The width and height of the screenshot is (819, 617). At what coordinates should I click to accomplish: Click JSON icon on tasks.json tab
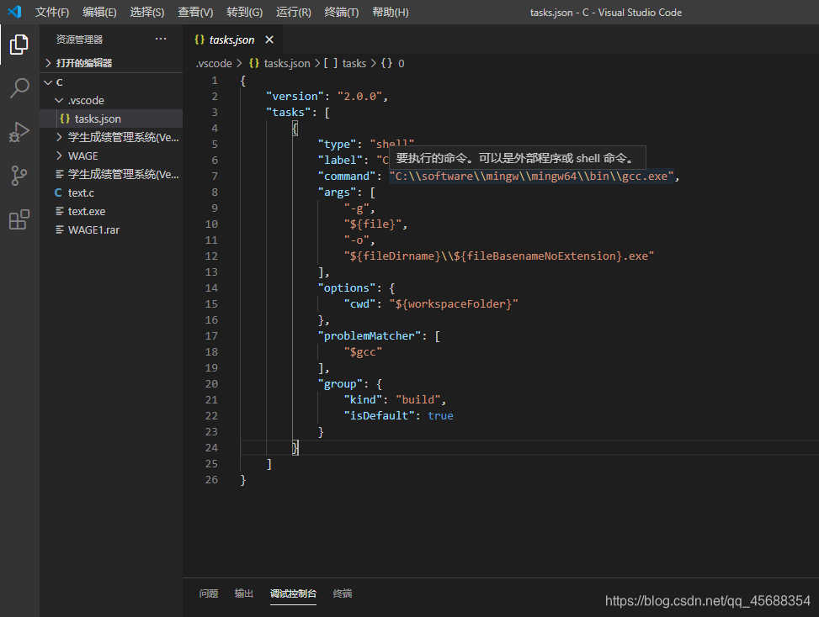(199, 40)
